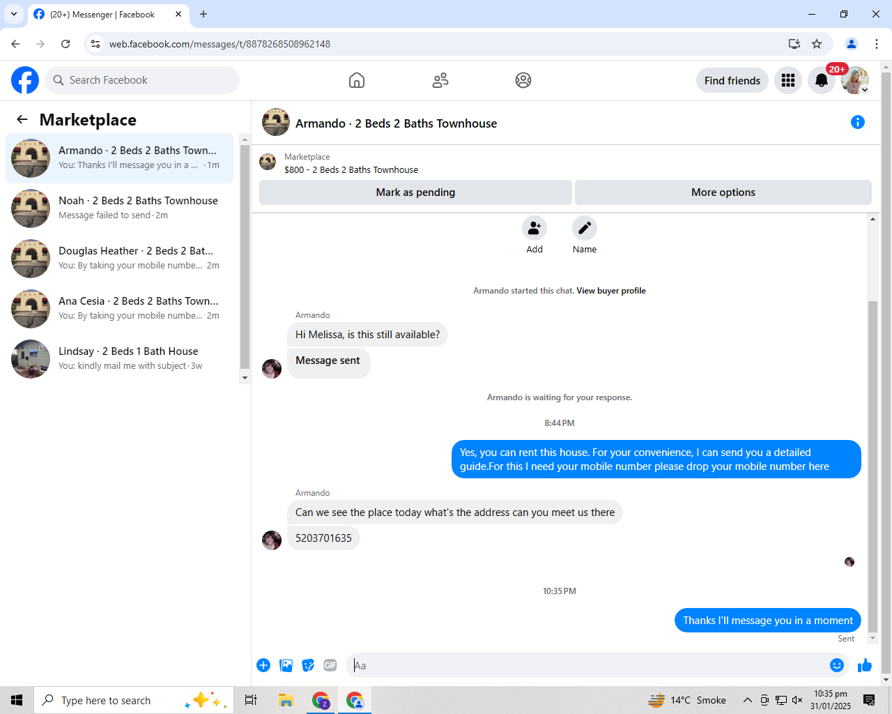The image size is (892, 714).
Task: Click the Windows taskbar search box
Action: pyautogui.click(x=132, y=700)
